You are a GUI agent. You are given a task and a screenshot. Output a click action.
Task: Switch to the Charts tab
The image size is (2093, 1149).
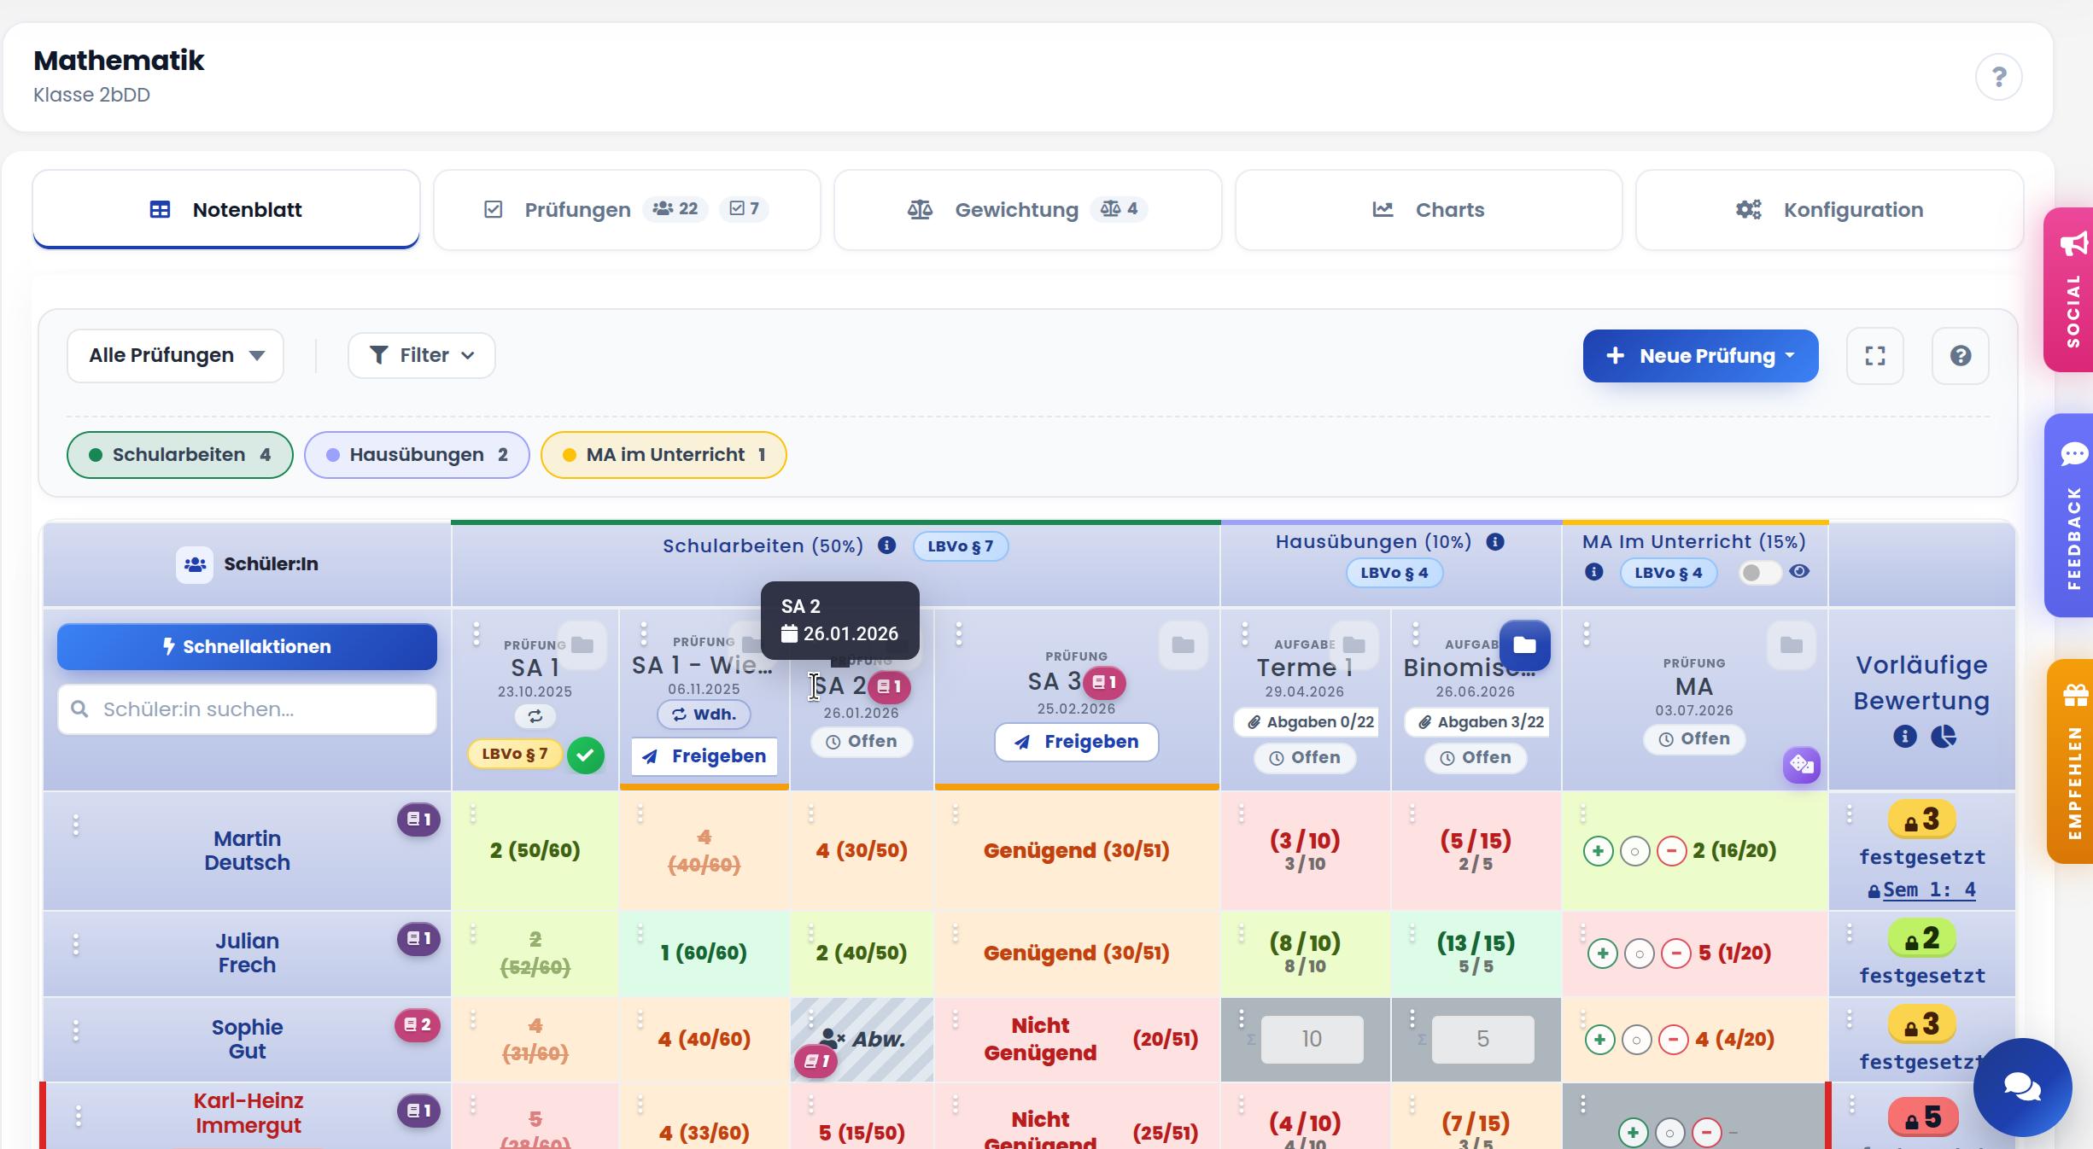pos(1429,210)
